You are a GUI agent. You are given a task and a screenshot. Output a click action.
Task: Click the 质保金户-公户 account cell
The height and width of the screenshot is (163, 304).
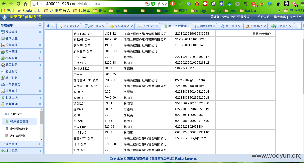click(x=88, y=51)
